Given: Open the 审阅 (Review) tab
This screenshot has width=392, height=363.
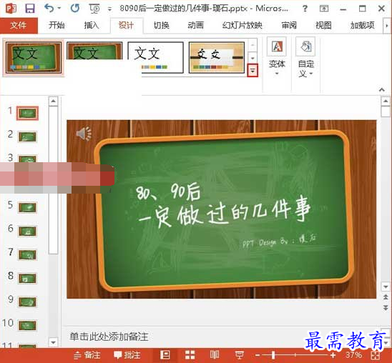Looking at the screenshot, I should (x=289, y=25).
